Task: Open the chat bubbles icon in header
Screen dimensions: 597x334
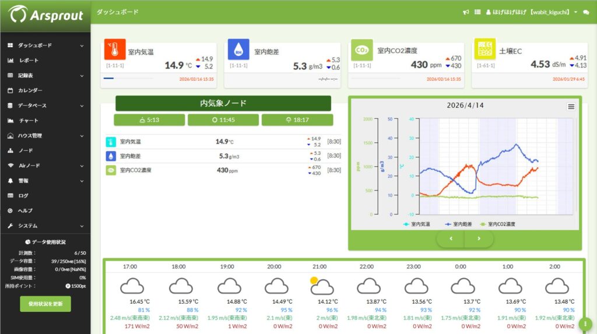Action: [x=586, y=12]
